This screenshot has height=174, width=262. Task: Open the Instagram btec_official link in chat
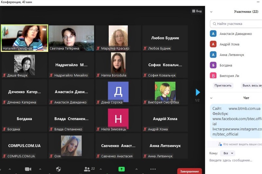(237, 132)
